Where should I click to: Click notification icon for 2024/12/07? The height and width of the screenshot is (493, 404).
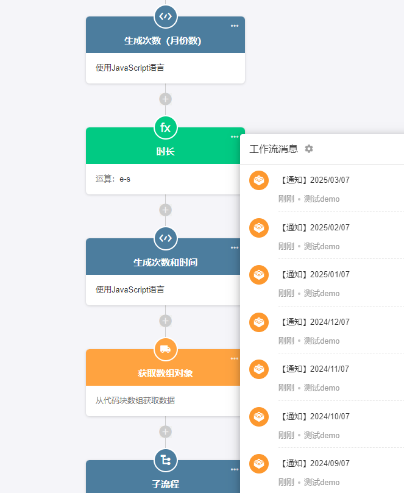tap(259, 322)
